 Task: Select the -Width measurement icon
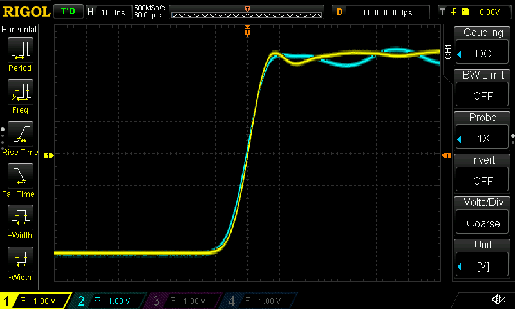[x=21, y=259]
